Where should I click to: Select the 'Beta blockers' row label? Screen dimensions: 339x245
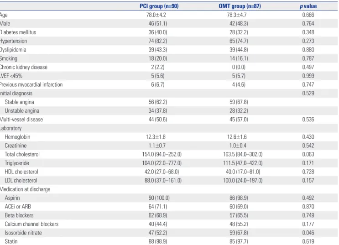19,215
